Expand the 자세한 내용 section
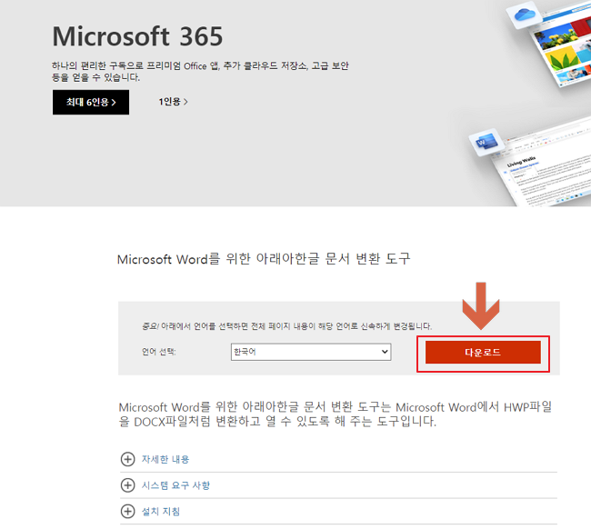This screenshot has width=591, height=529. point(165,459)
